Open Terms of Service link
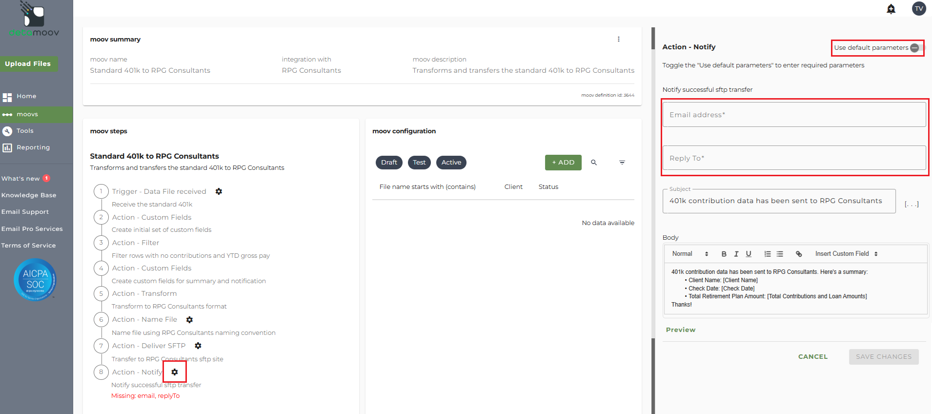The height and width of the screenshot is (414, 932). point(28,246)
